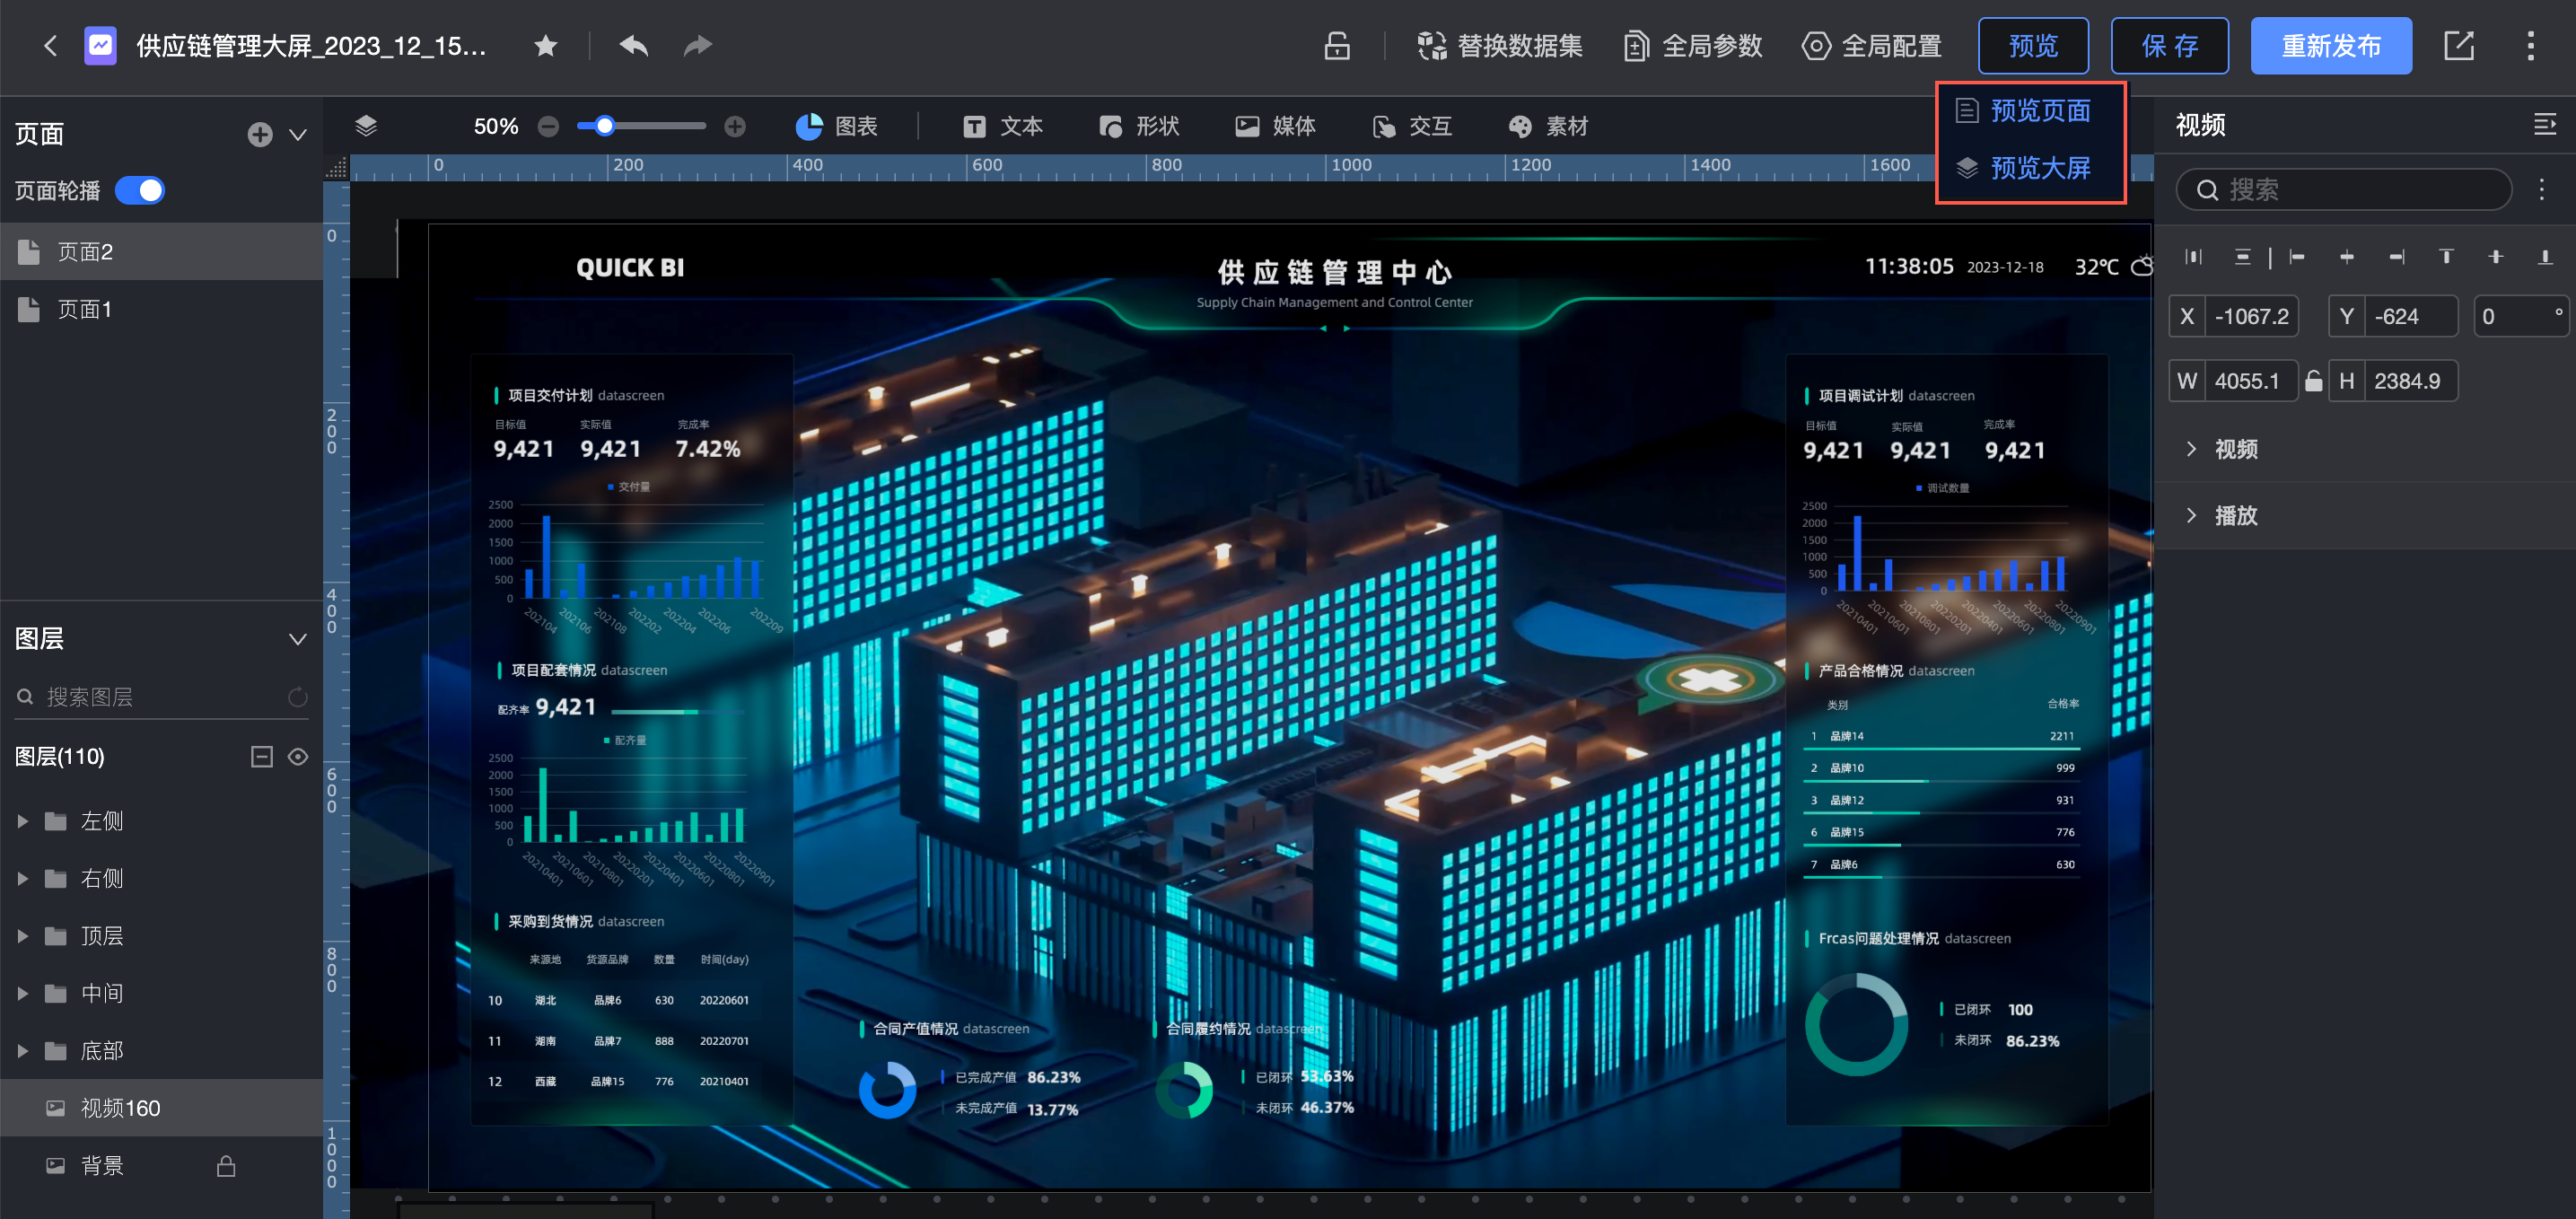The width and height of the screenshot is (2576, 1219).
Task: Add a new page with the plus icon
Action: click(x=260, y=134)
